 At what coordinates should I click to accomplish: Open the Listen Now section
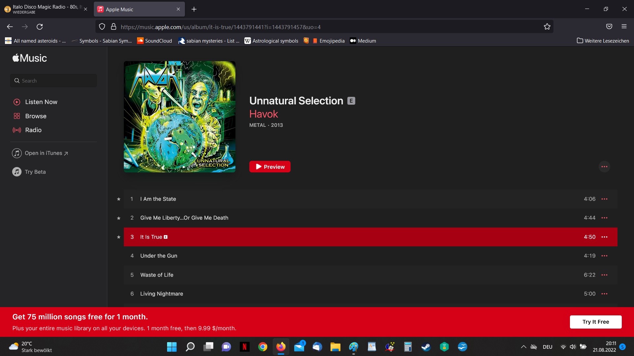coord(41,102)
